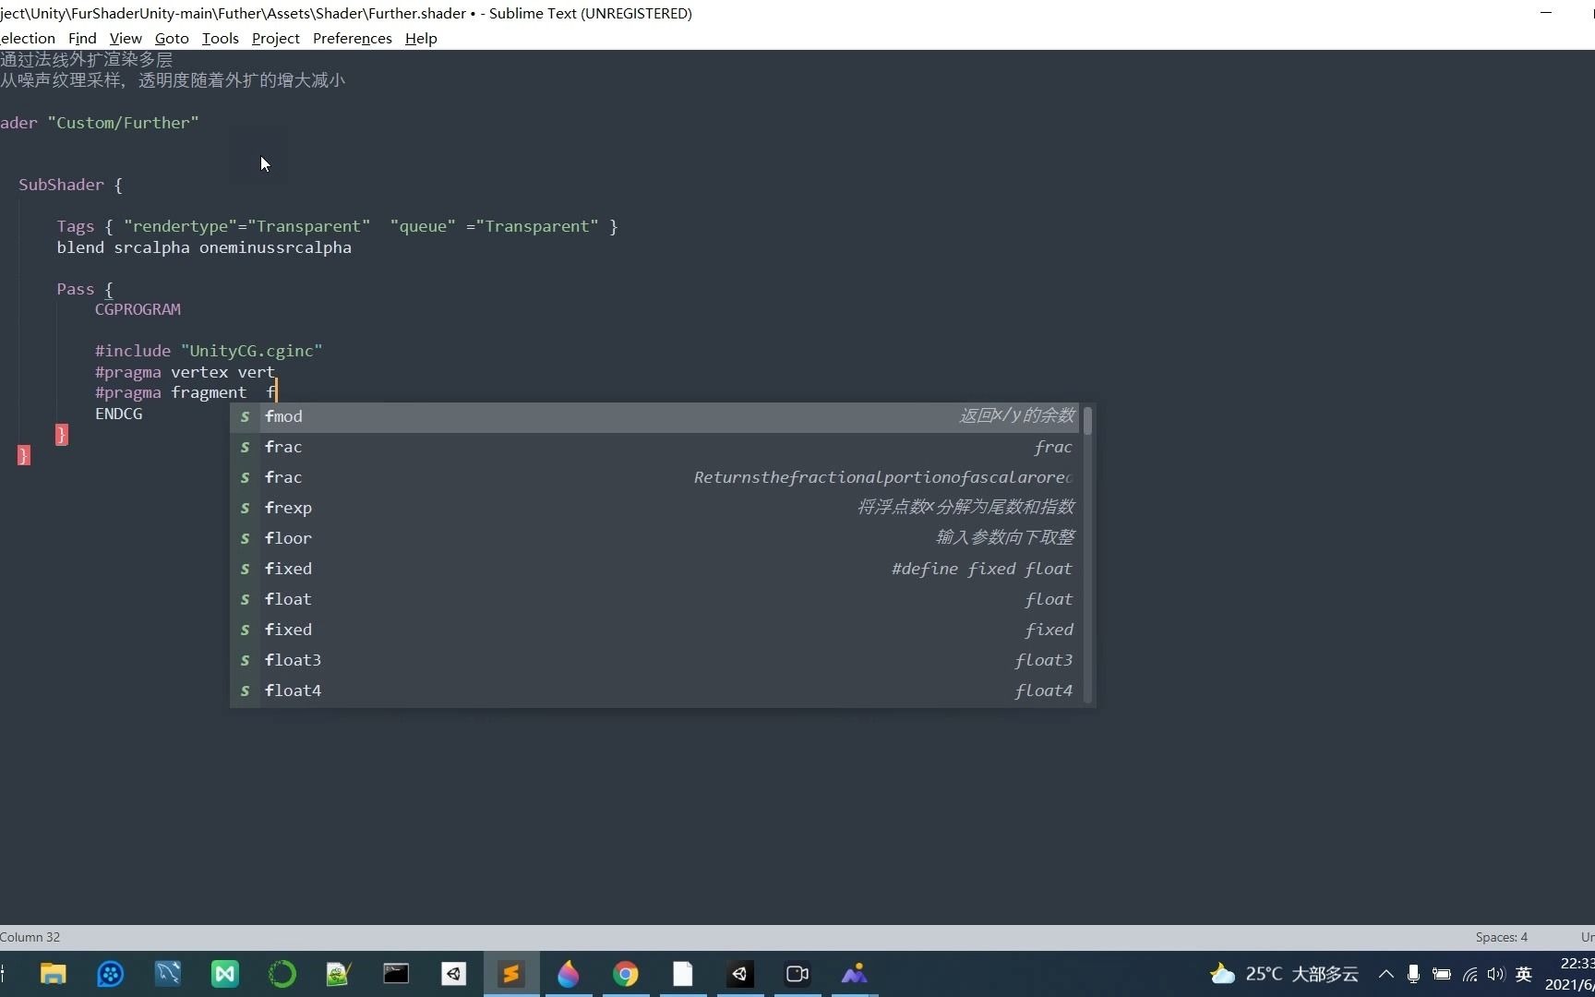Open the green circular ring app icon
Image resolution: width=1595 pixels, height=997 pixels.
point(282,974)
